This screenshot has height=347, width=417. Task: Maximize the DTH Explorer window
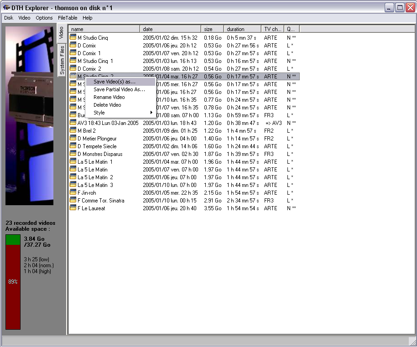click(x=400, y=7)
